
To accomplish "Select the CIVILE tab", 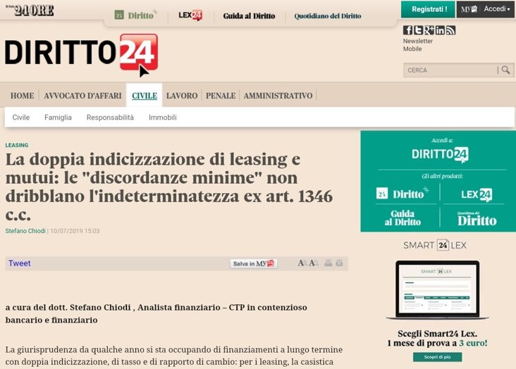I will (145, 96).
